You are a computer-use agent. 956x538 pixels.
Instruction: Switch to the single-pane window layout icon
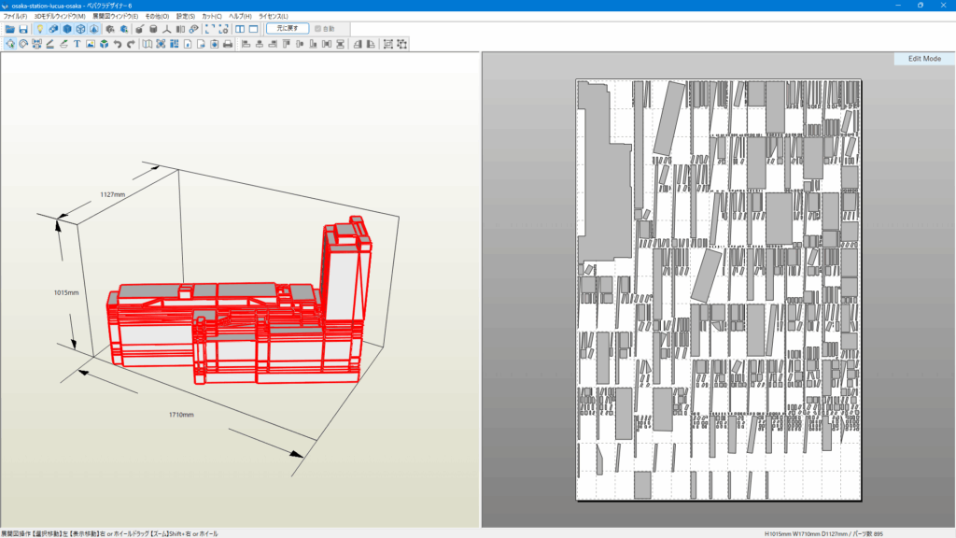[253, 29]
